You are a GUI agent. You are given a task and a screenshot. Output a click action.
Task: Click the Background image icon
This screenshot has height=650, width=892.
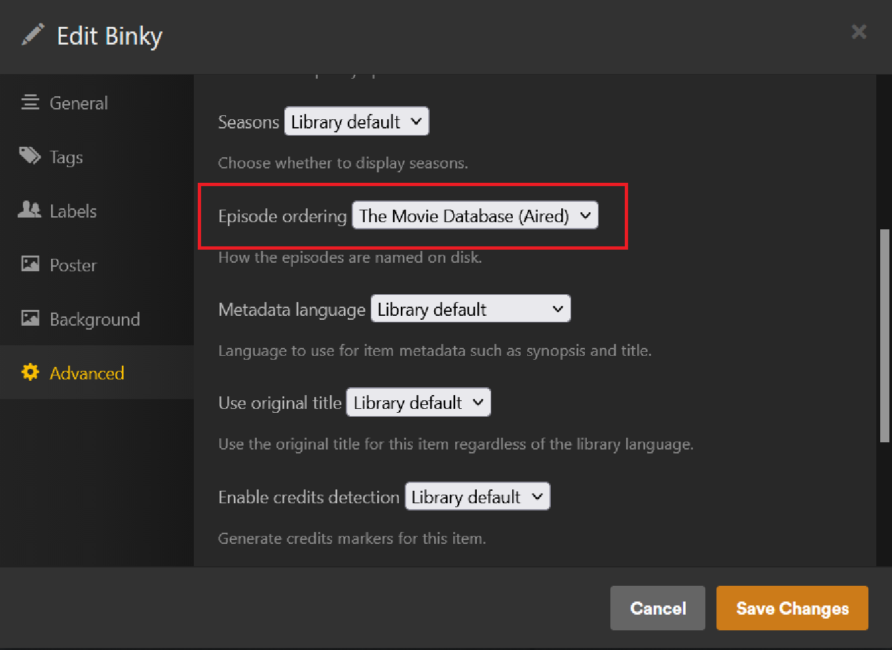pos(30,318)
